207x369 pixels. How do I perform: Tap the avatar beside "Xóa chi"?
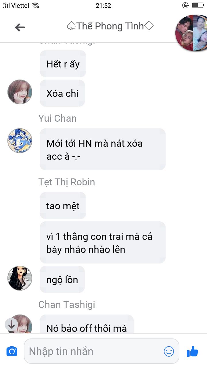[x=20, y=92]
